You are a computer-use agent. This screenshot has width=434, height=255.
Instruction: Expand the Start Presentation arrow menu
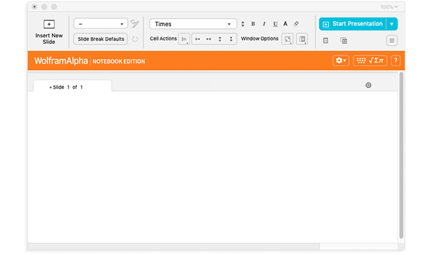pos(392,24)
